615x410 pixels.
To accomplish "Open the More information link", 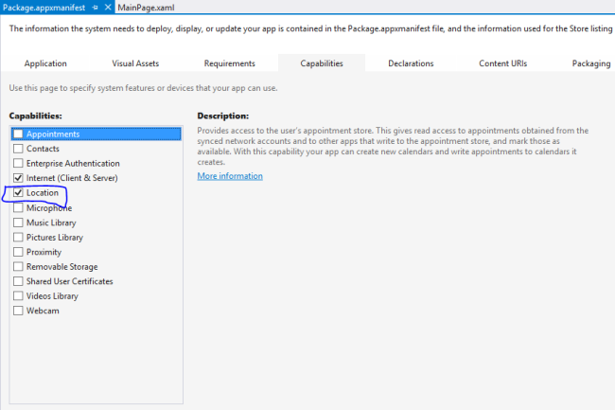I will 230,176.
